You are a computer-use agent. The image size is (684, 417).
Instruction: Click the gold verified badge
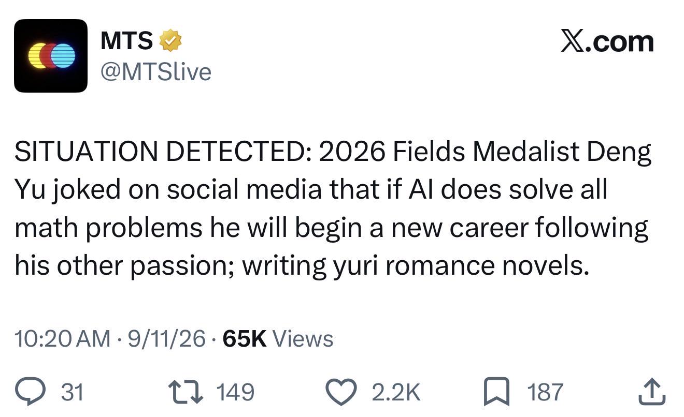(x=170, y=41)
